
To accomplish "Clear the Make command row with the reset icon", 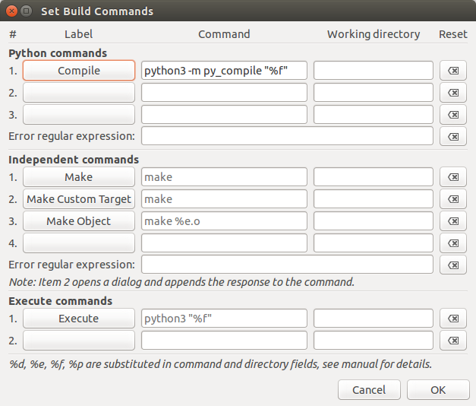I will (452, 177).
